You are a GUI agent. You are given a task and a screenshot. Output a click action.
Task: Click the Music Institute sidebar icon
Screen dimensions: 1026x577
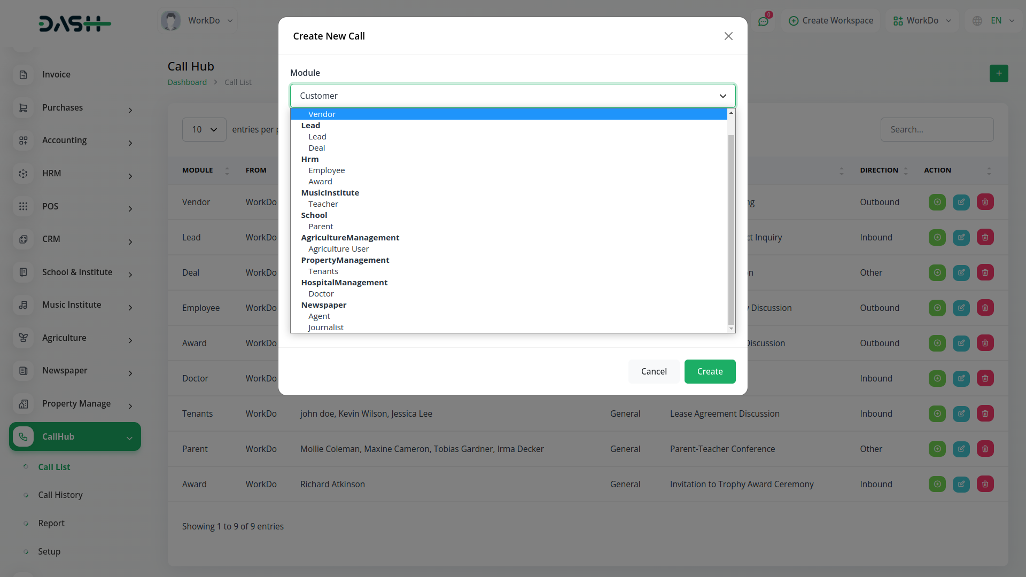click(23, 305)
